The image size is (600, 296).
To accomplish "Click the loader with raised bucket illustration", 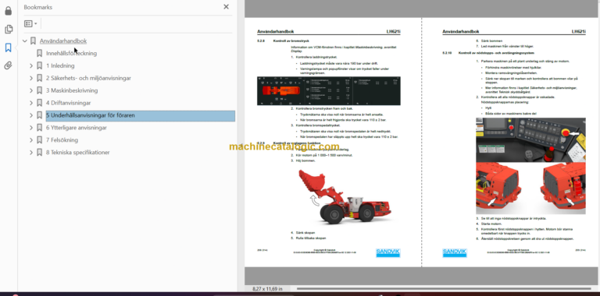I will (x=345, y=197).
